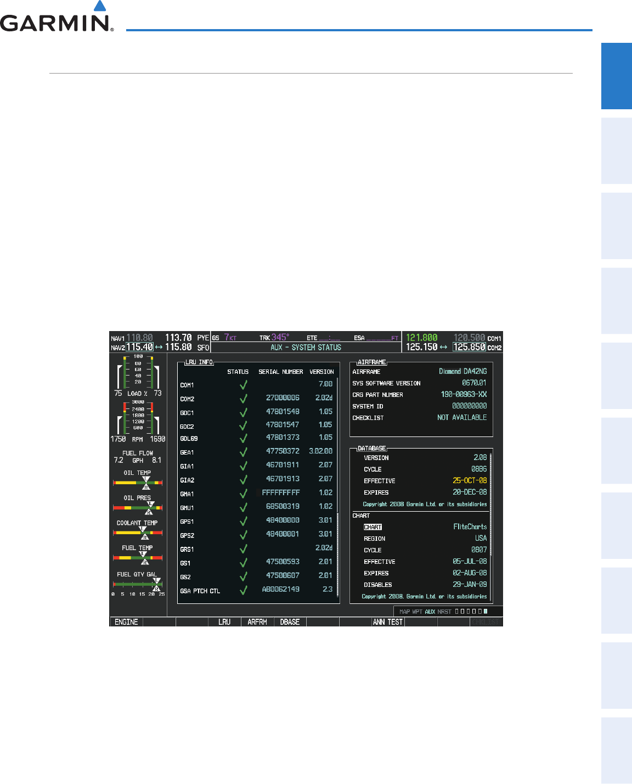The image size is (632, 784).
Task: Select the ARFRM softkey
Action: click(257, 622)
